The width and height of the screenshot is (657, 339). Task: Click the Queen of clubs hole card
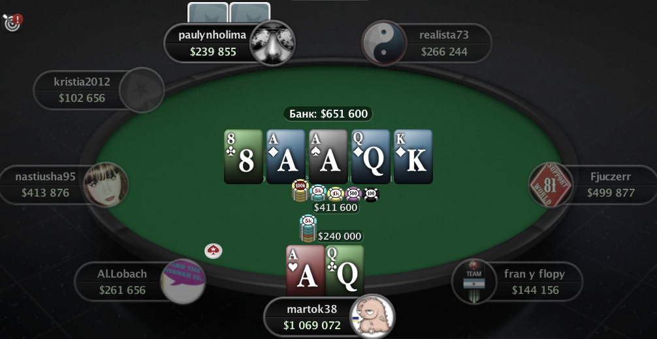pyautogui.click(x=344, y=270)
